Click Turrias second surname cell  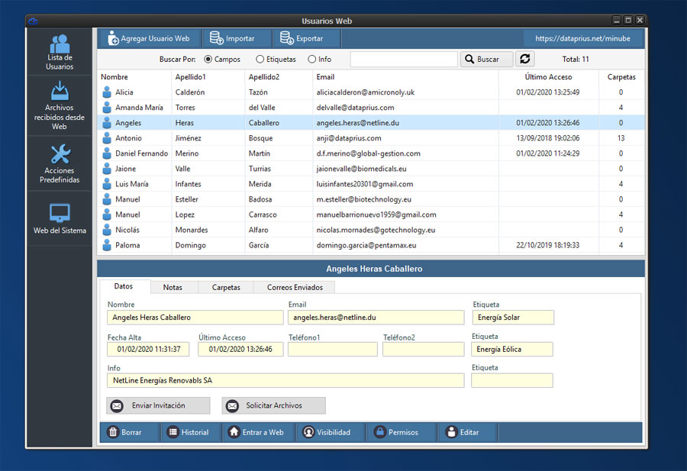tap(260, 169)
